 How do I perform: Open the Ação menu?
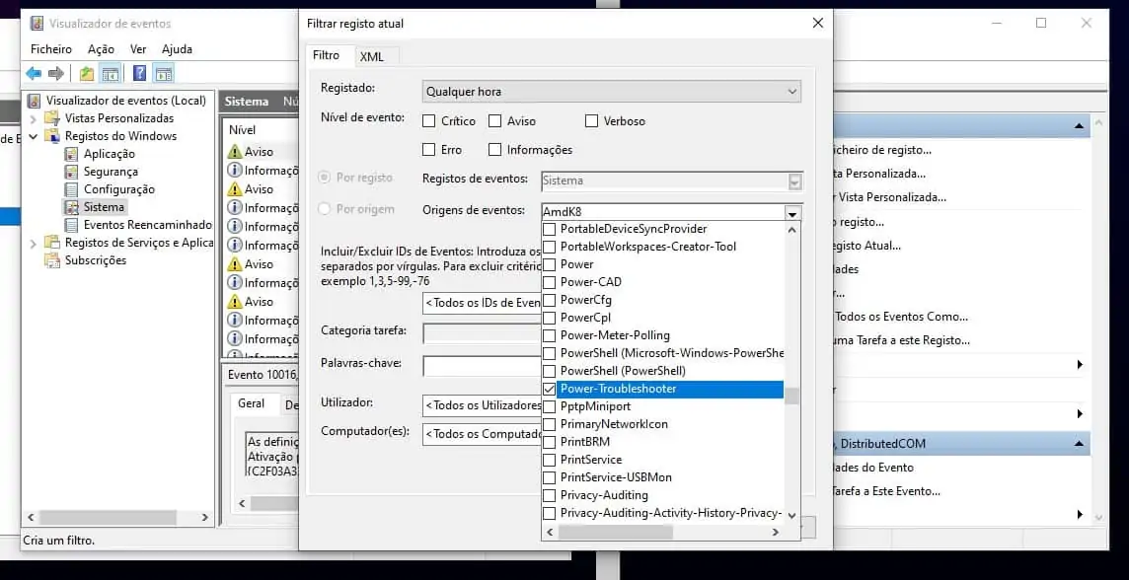pyautogui.click(x=101, y=49)
